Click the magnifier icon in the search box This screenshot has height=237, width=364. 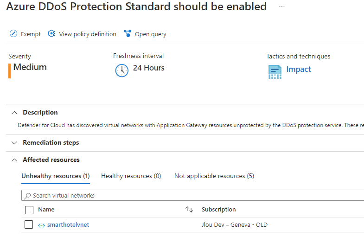(27, 196)
